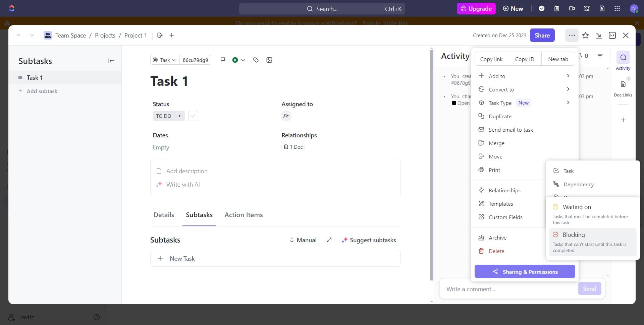Select Duplicate from the task menu
The width and height of the screenshot is (644, 325).
click(x=500, y=116)
